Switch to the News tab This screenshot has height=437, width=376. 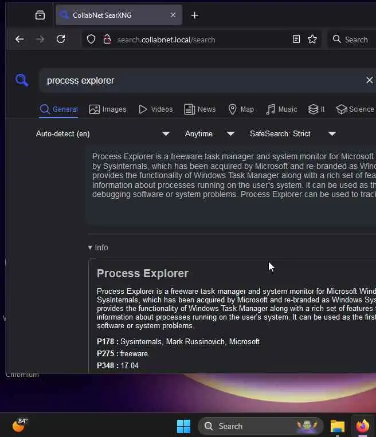coord(199,109)
